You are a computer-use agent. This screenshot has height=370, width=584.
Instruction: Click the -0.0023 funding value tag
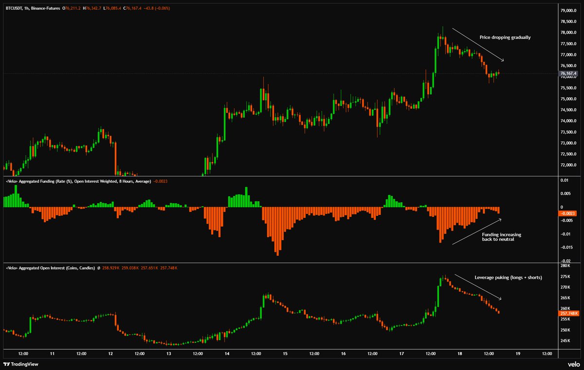(x=569, y=213)
